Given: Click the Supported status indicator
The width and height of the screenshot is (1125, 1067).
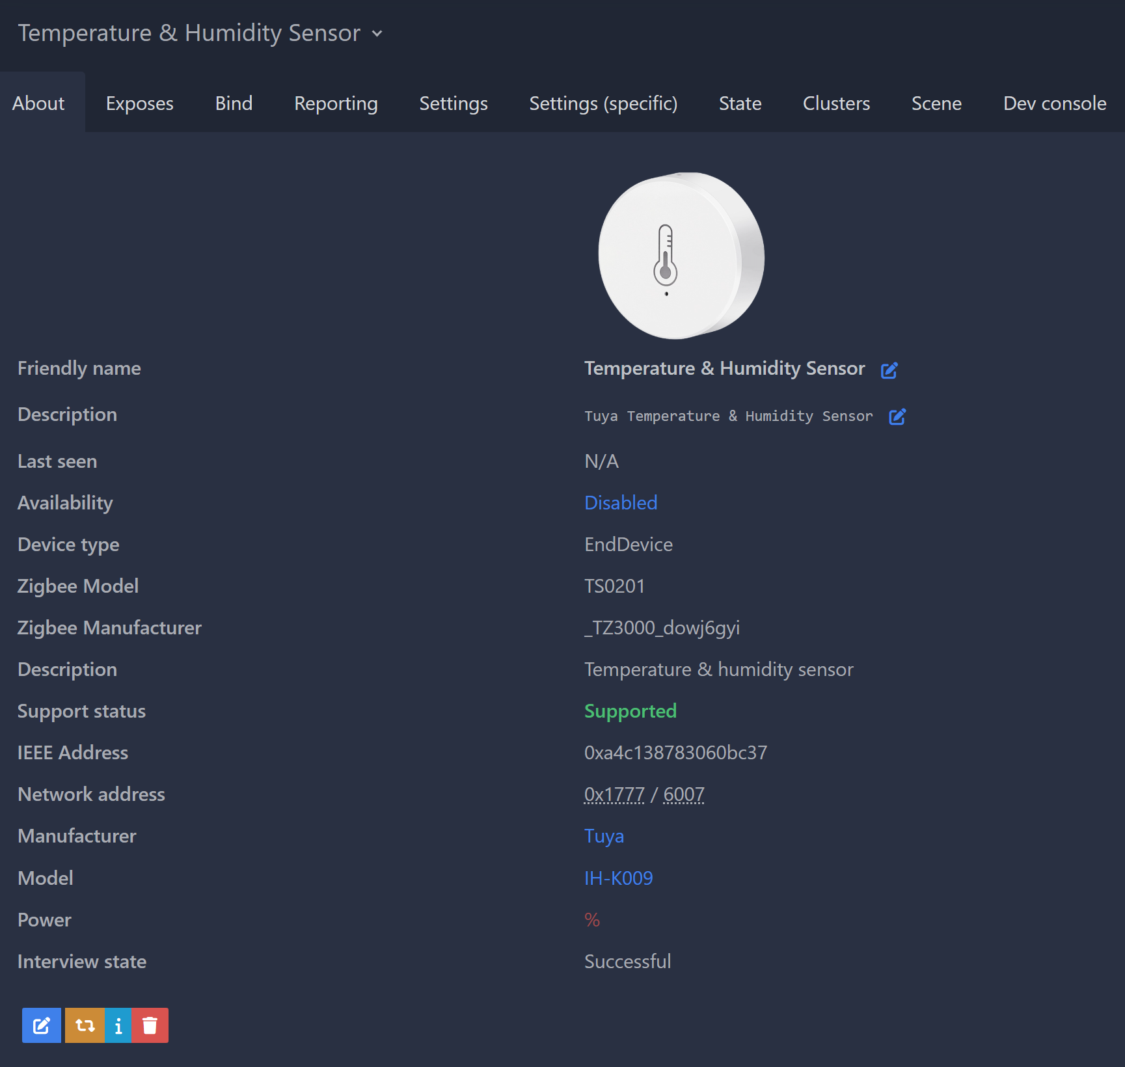Looking at the screenshot, I should 630,710.
